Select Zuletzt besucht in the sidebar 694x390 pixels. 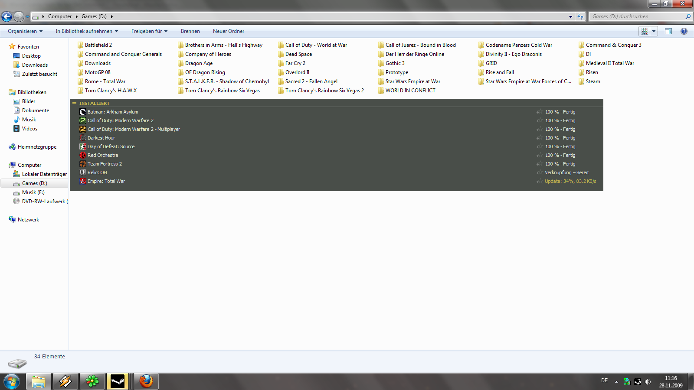[39, 74]
